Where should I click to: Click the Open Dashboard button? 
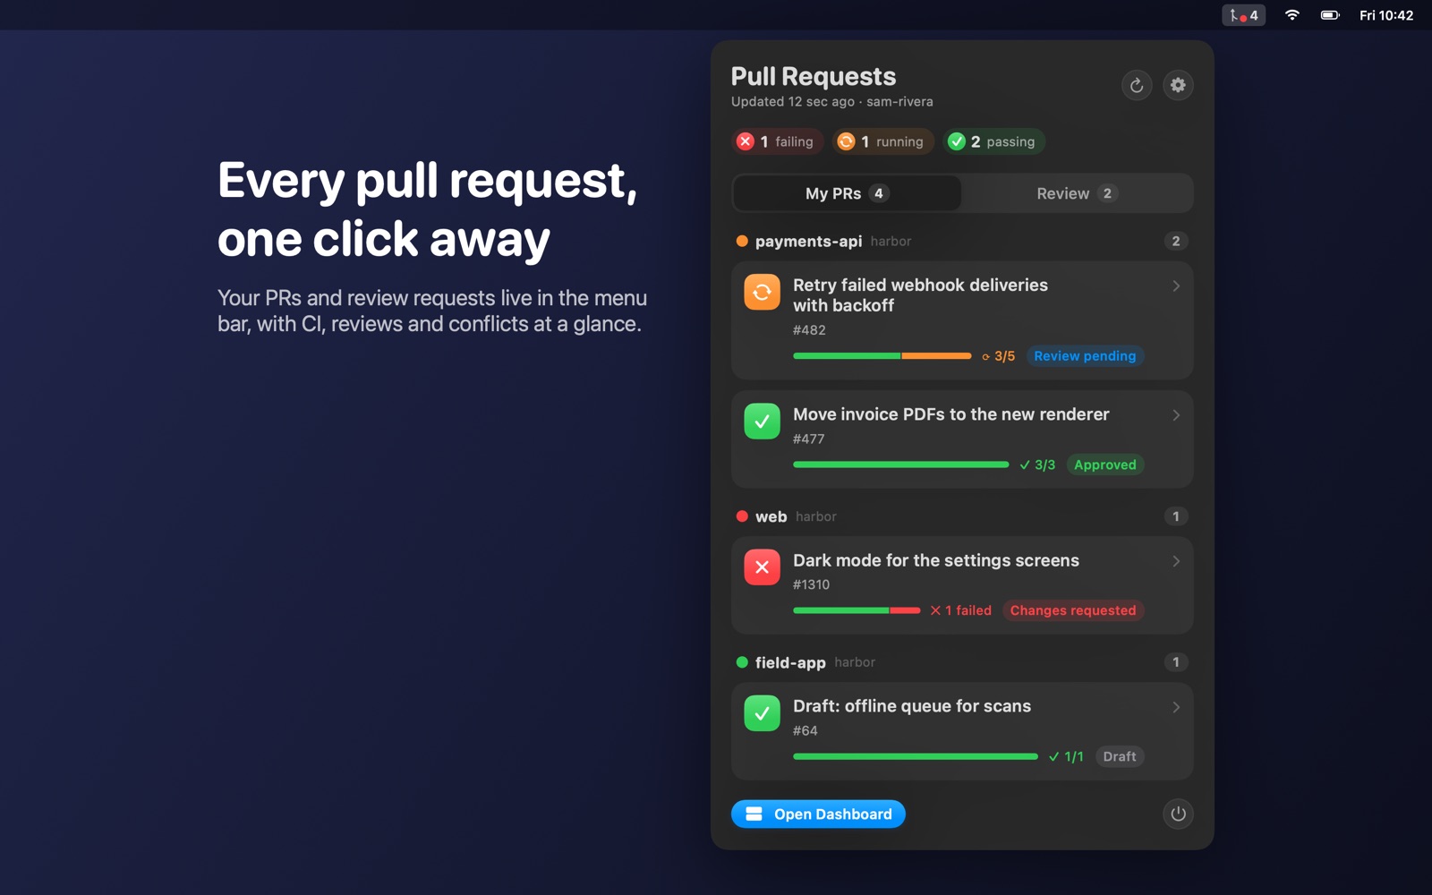pos(818,814)
